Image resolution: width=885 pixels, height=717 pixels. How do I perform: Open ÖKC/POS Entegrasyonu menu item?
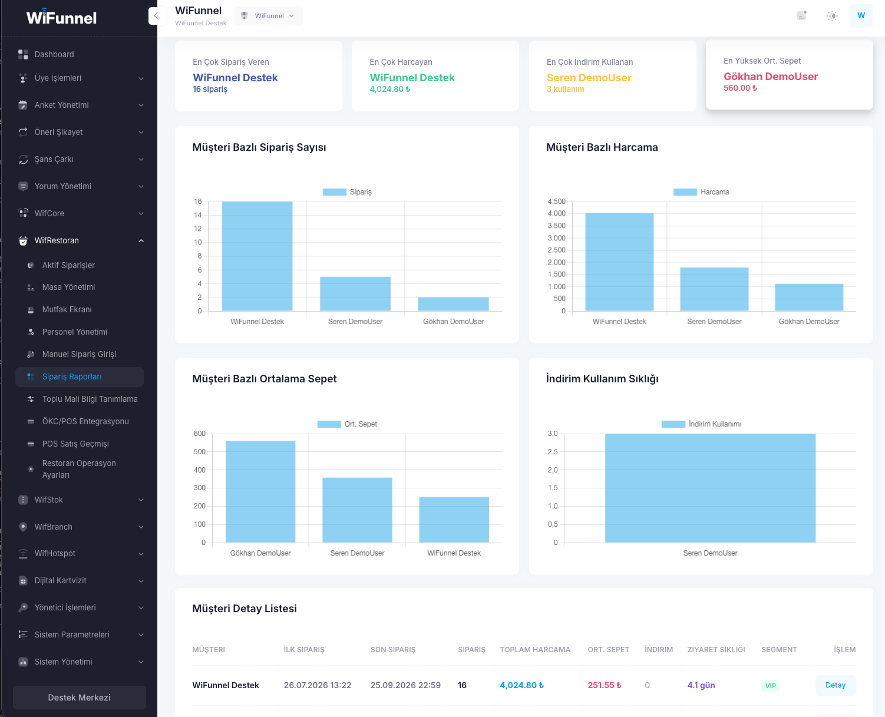80,422
